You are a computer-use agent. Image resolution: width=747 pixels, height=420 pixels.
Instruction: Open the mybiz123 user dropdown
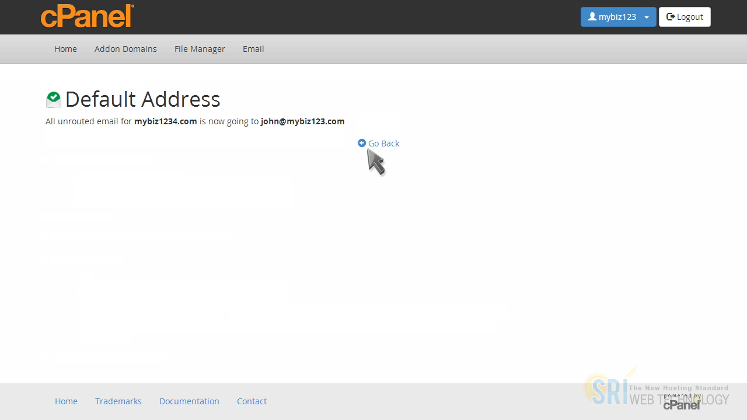(618, 17)
